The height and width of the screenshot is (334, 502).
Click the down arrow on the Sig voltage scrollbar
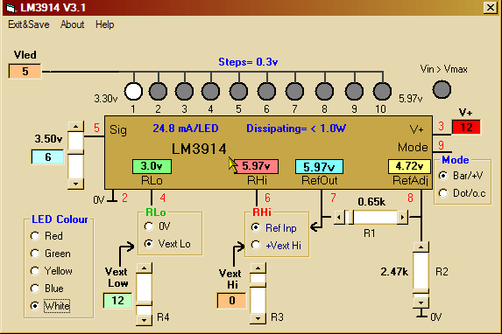76,184
